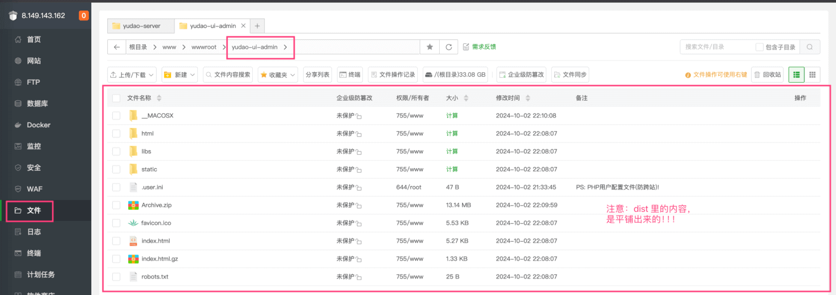The image size is (836, 295).
Task: Click the star bookmark path icon
Action: point(430,47)
